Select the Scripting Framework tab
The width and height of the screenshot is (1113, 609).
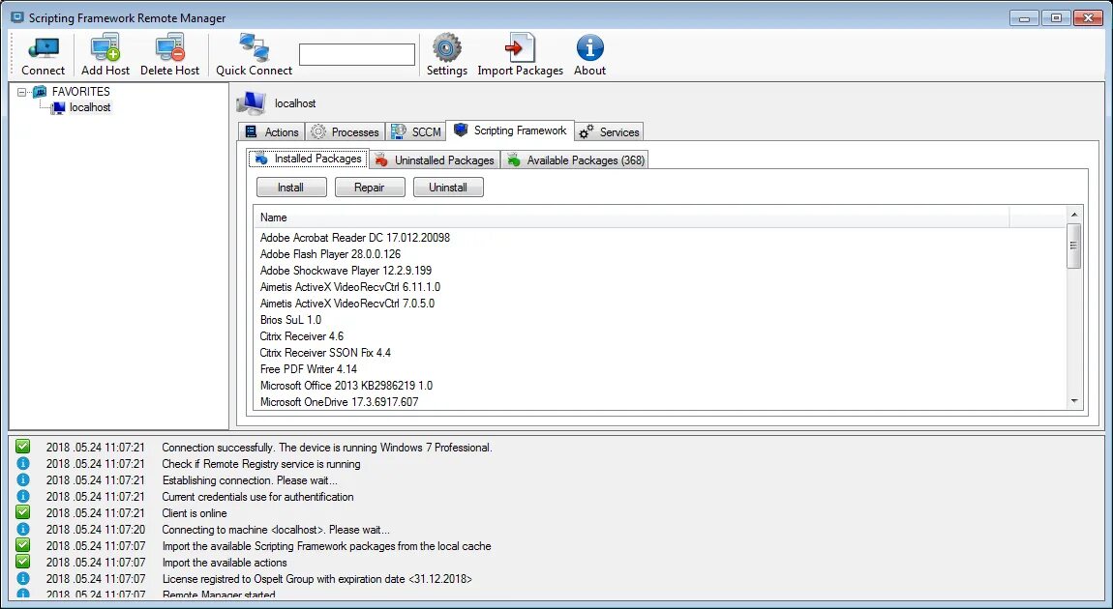coord(510,130)
